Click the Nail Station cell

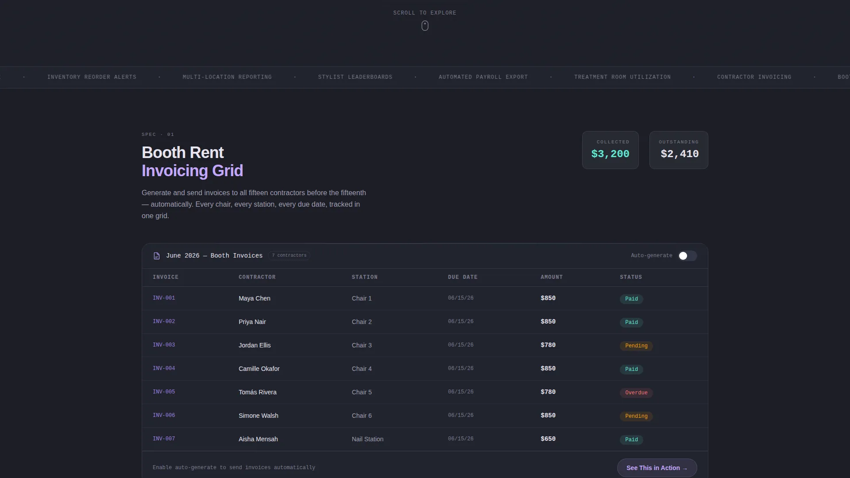pyautogui.click(x=367, y=439)
